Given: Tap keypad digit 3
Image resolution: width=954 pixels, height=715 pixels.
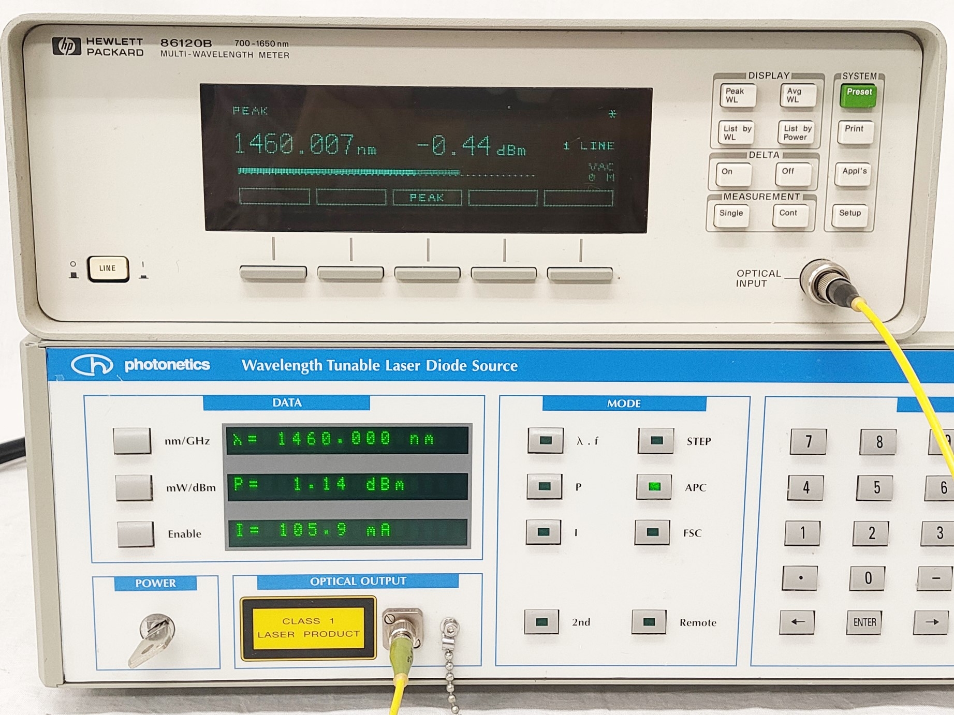Looking at the screenshot, I should pos(937,533).
